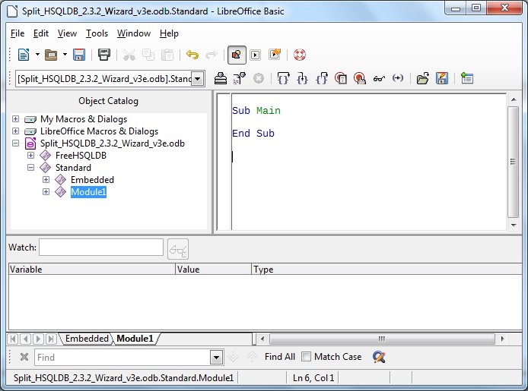This screenshot has width=528, height=391.
Task: Expand My Macros & Dialogs node
Action: (16, 119)
